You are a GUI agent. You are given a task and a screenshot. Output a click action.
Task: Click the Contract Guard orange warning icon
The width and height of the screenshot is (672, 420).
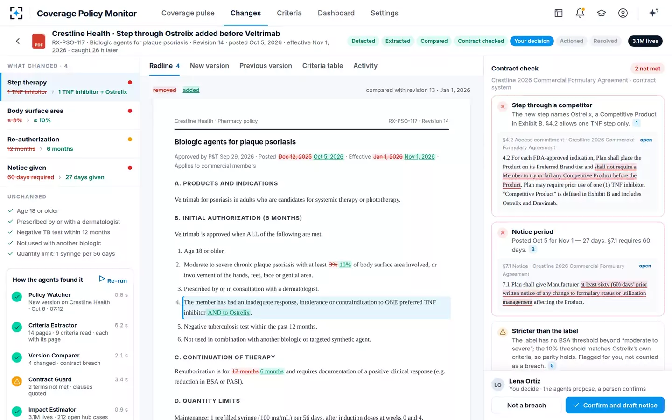[x=17, y=381]
